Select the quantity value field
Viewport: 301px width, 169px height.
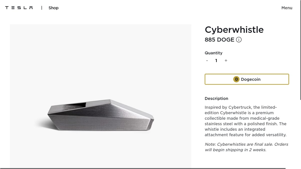click(216, 61)
